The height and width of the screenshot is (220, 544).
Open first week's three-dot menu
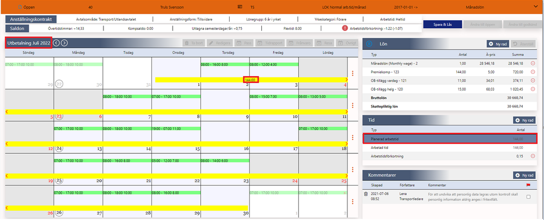[353, 73]
